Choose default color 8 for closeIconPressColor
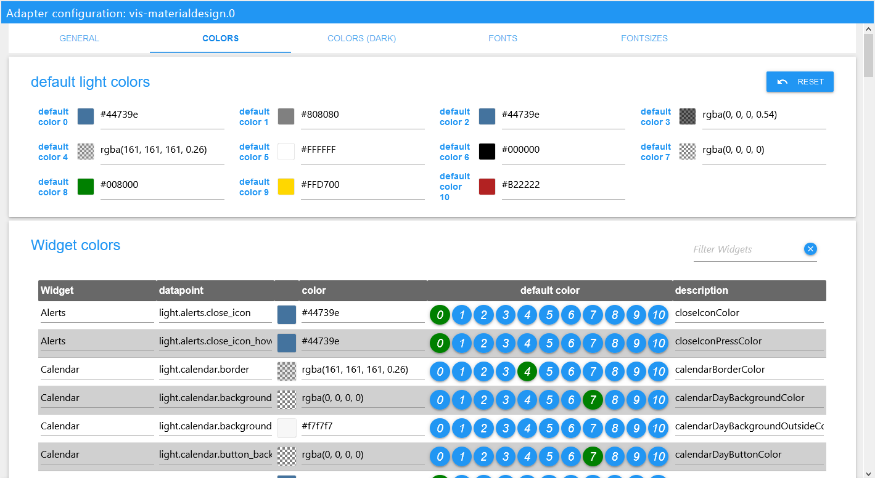The width and height of the screenshot is (875, 478). (615, 343)
